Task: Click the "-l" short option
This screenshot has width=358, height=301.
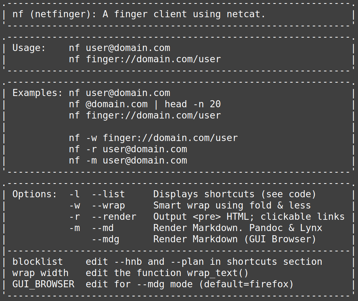Action: point(74,194)
